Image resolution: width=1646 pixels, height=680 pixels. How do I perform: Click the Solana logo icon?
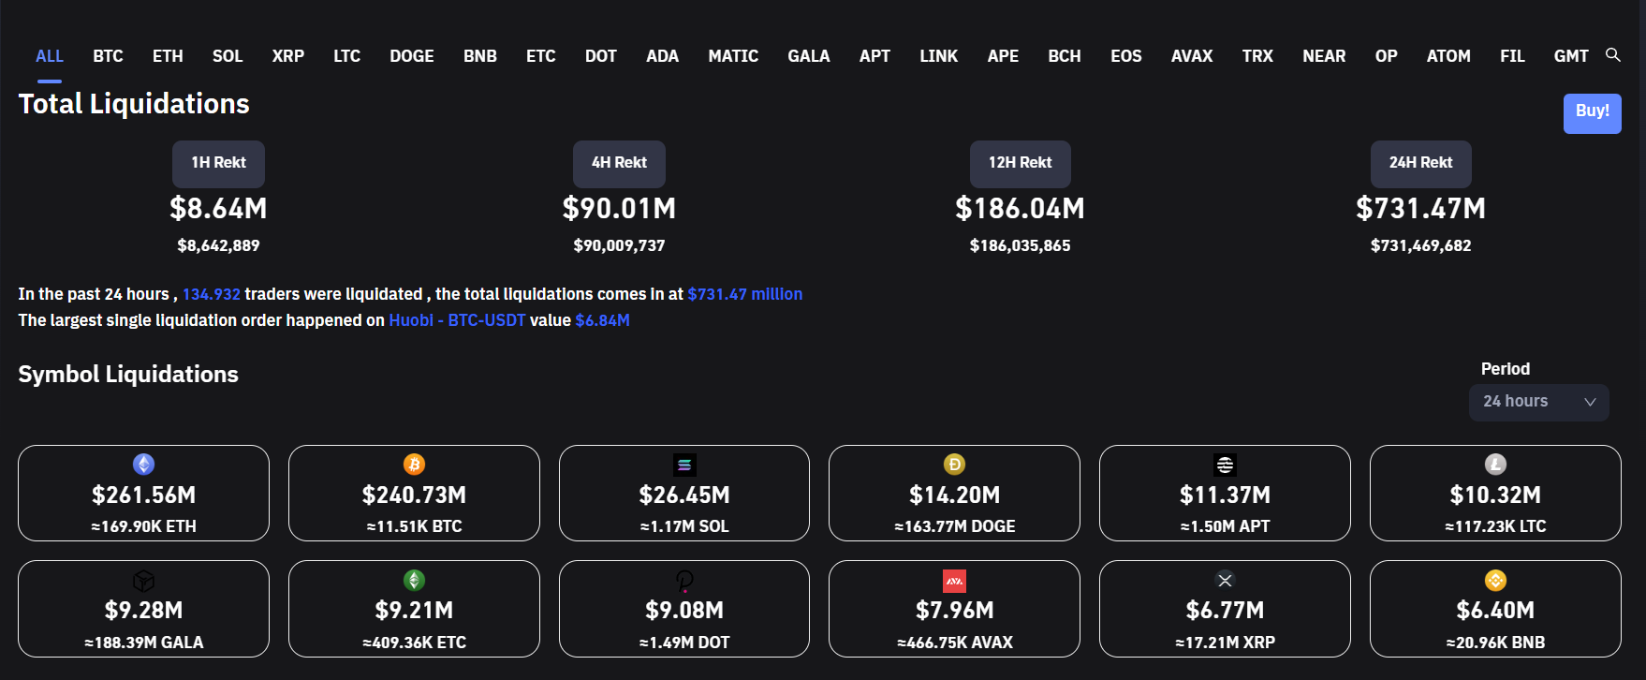(x=684, y=465)
